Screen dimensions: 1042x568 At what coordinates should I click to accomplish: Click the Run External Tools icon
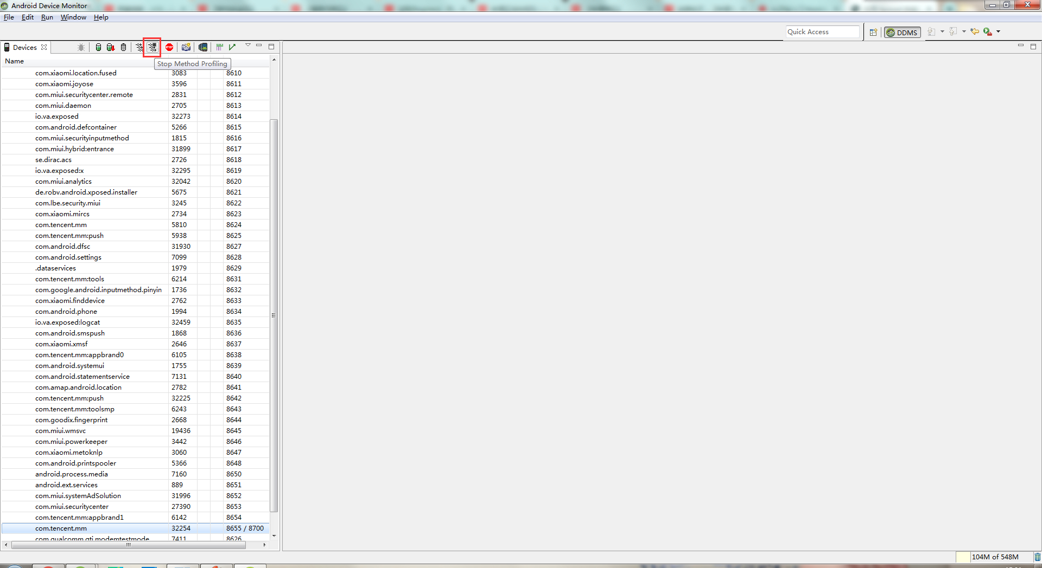[988, 31]
